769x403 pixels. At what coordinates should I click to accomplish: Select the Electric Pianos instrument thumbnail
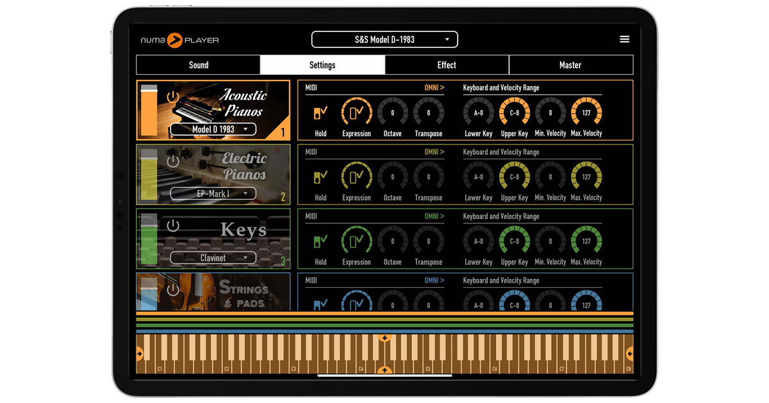point(213,174)
